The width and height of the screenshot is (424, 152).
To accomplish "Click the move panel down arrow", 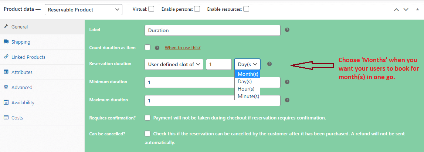I will click(x=406, y=10).
